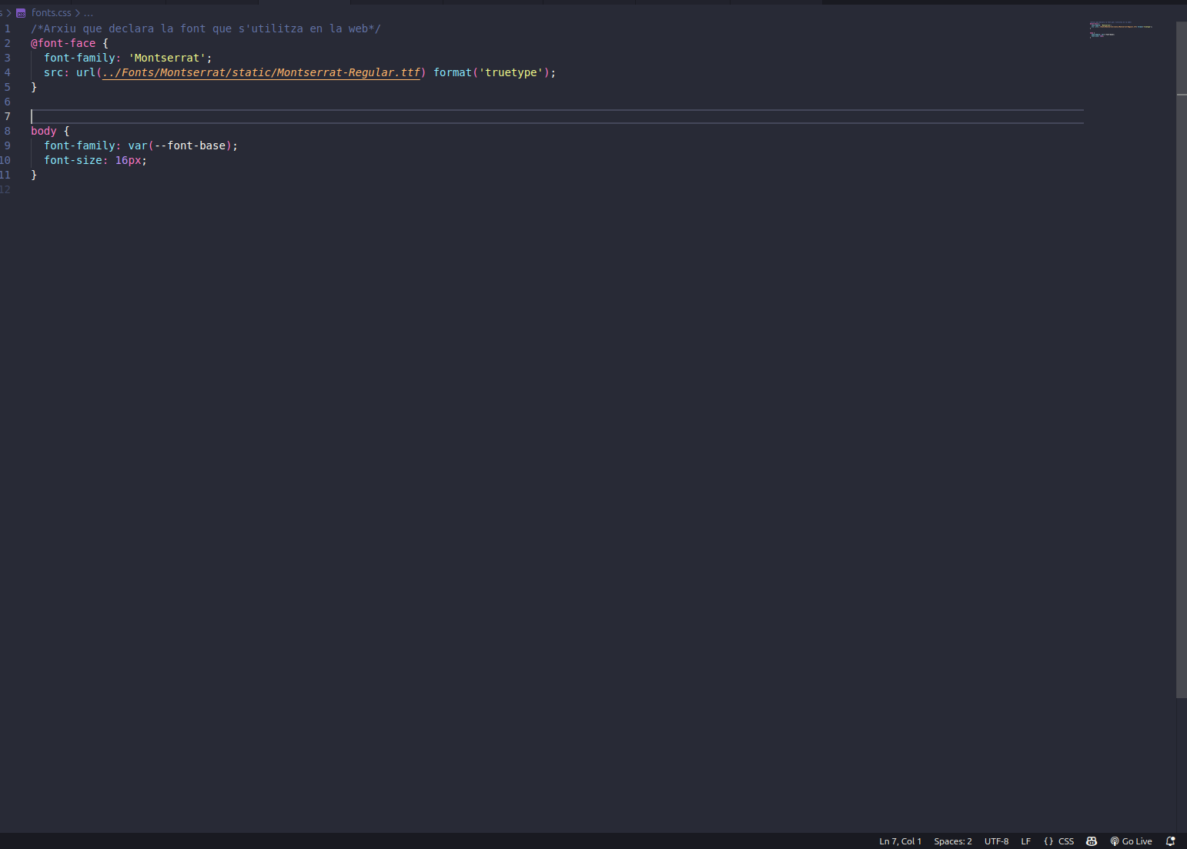Expand the breadcrumb ellipsis symbol list
This screenshot has width=1187, height=849.
coord(88,13)
